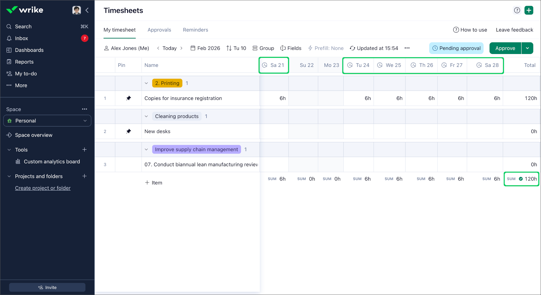Unpin Copies for insurance registration task
The width and height of the screenshot is (541, 295).
pyautogui.click(x=129, y=98)
